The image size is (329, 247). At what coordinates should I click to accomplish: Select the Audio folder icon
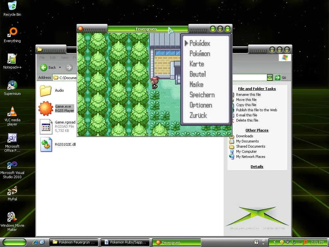(x=46, y=91)
